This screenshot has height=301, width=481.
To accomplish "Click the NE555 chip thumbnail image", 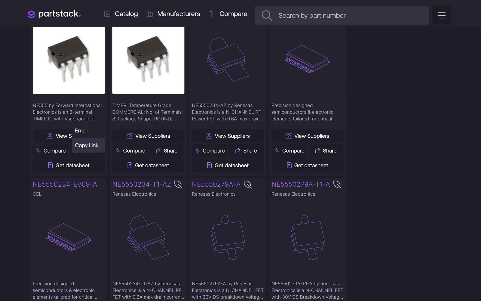I will (x=69, y=60).
